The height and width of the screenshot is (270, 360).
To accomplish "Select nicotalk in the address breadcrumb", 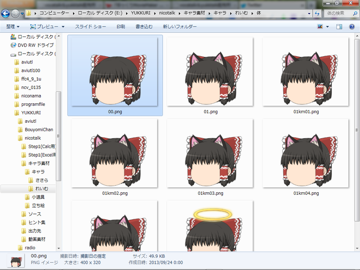I will [x=167, y=13].
